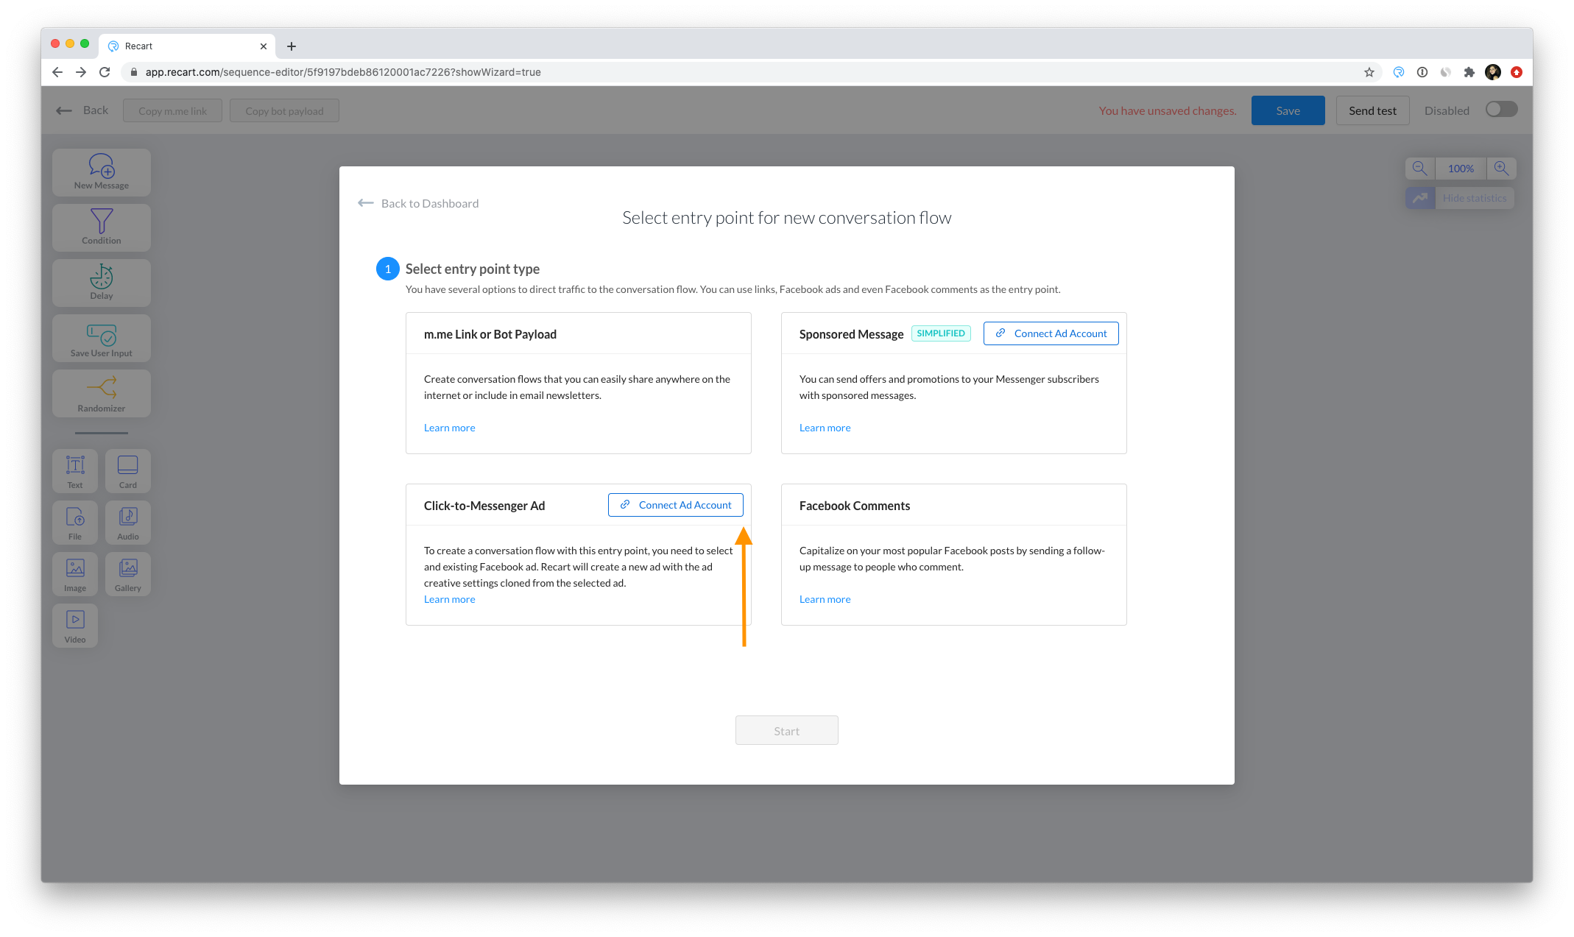Screen dimensions: 1574x937
Task: Open a new browser tab
Action: [292, 46]
